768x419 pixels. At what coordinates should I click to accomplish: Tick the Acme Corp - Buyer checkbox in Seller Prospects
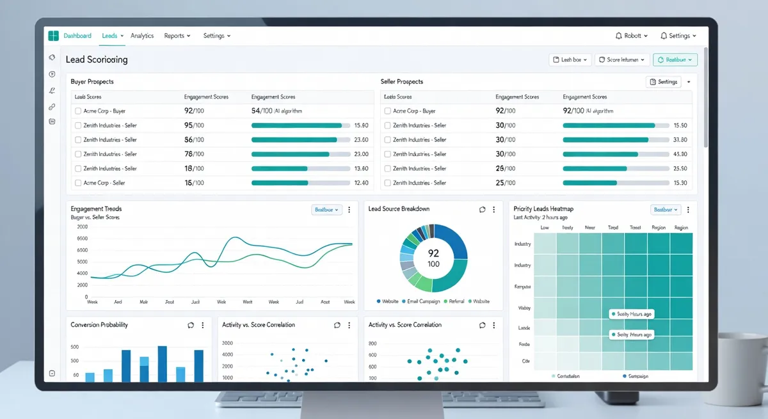point(387,111)
